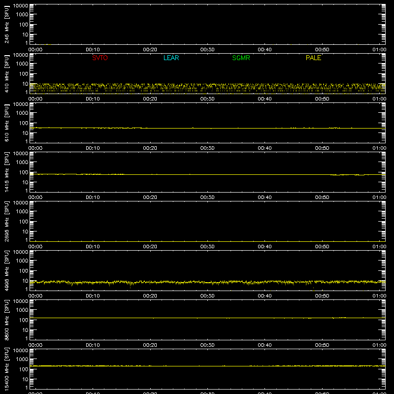Viewport: 394px width, 394px height.
Task: Select the 410 MHz [SFU] axis title
Action: [x=6, y=74]
